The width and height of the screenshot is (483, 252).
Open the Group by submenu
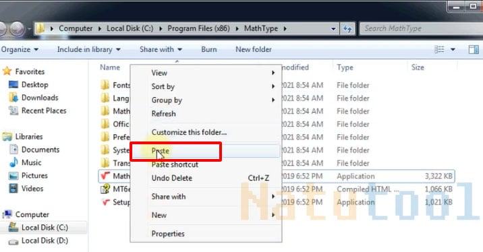206,100
